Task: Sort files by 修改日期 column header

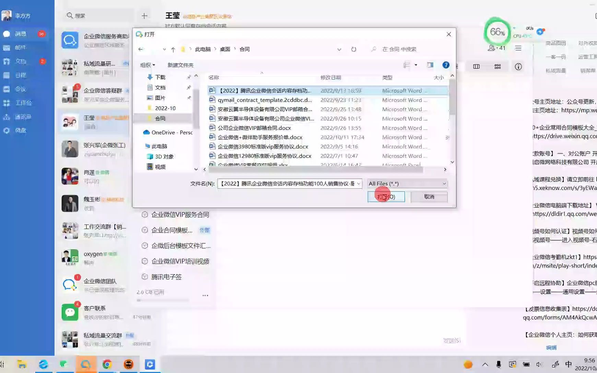Action: pyautogui.click(x=331, y=77)
